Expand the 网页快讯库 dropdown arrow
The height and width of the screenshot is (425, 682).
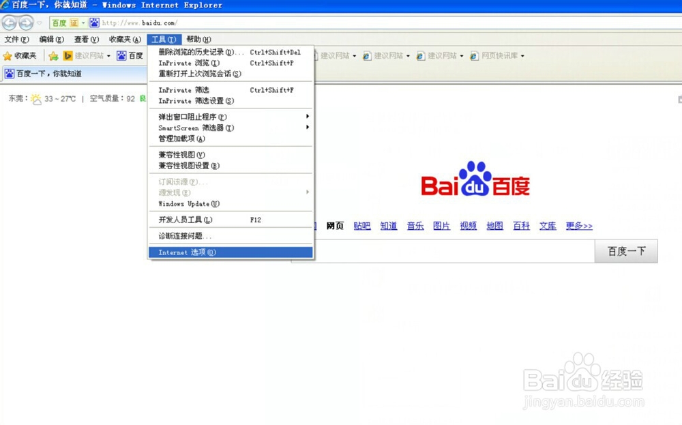[522, 56]
